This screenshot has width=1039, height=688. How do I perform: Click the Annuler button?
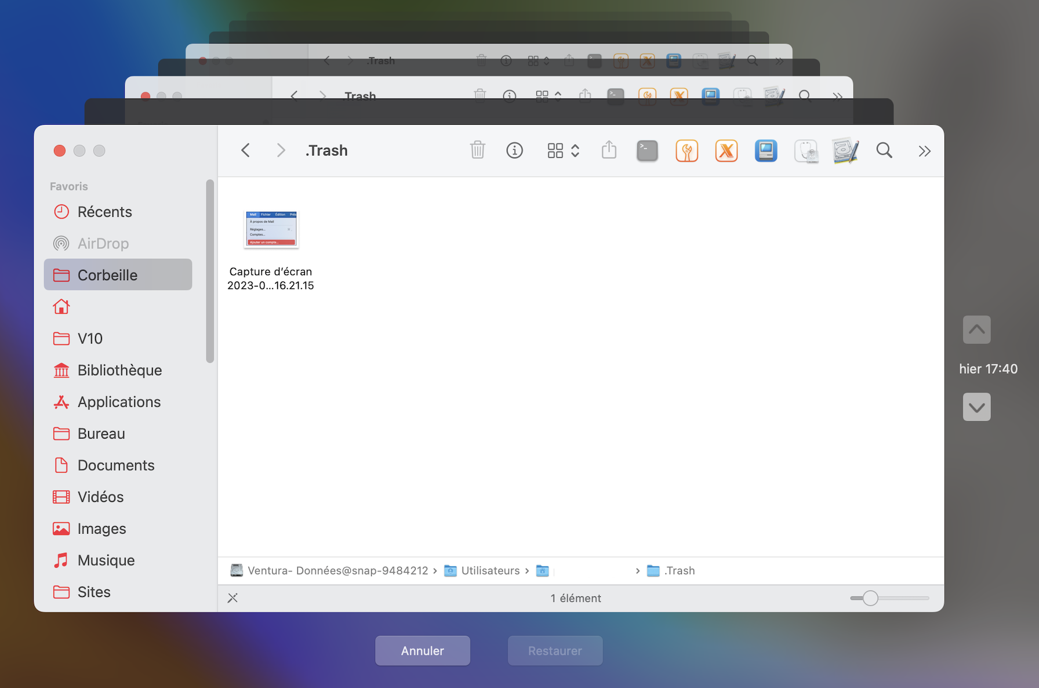(423, 651)
